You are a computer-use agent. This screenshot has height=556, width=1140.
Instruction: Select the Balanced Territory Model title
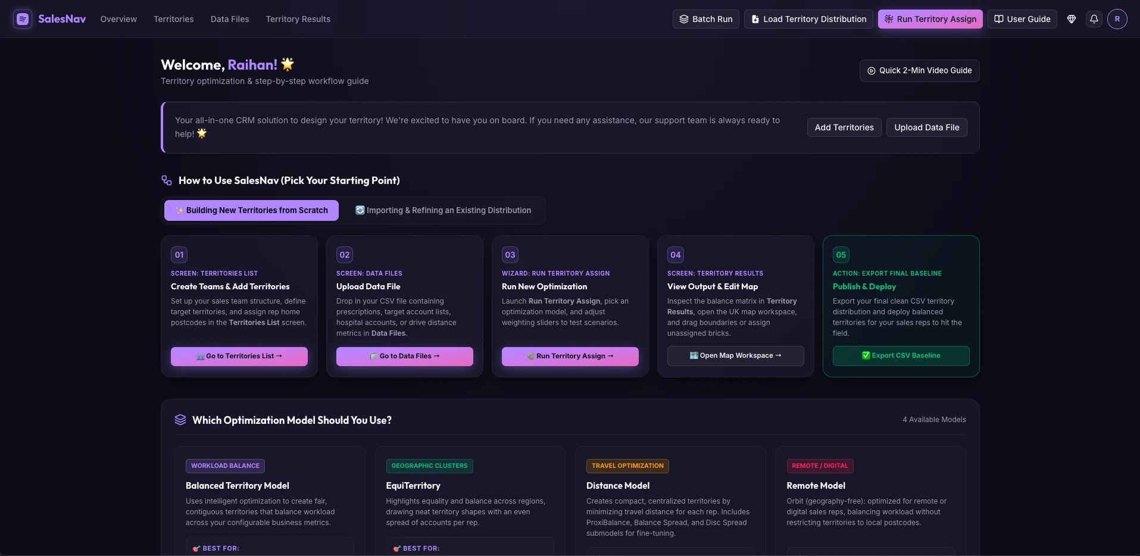point(238,486)
